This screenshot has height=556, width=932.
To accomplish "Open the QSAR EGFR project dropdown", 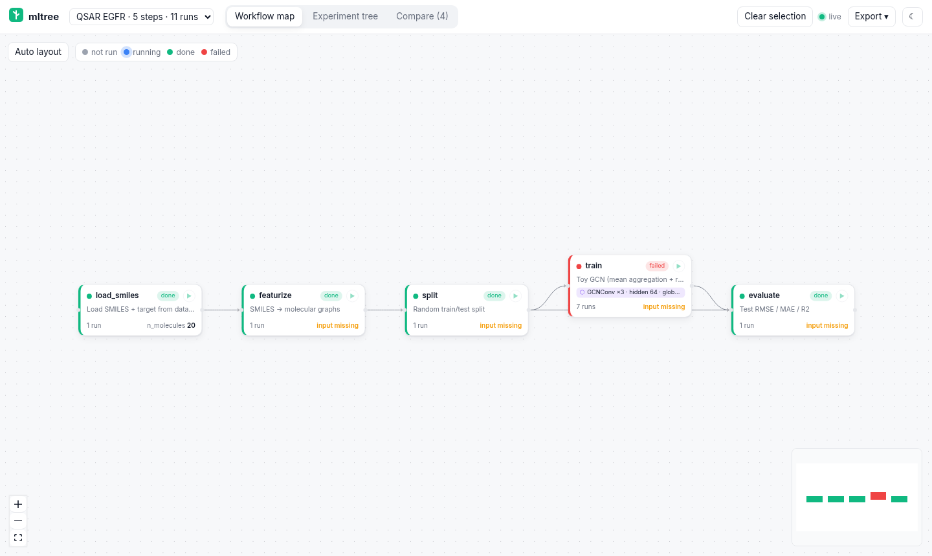I will point(142,17).
